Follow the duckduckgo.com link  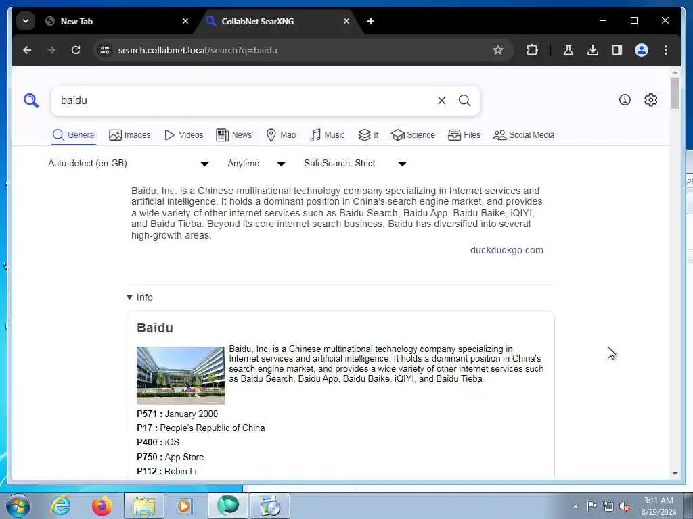point(506,250)
